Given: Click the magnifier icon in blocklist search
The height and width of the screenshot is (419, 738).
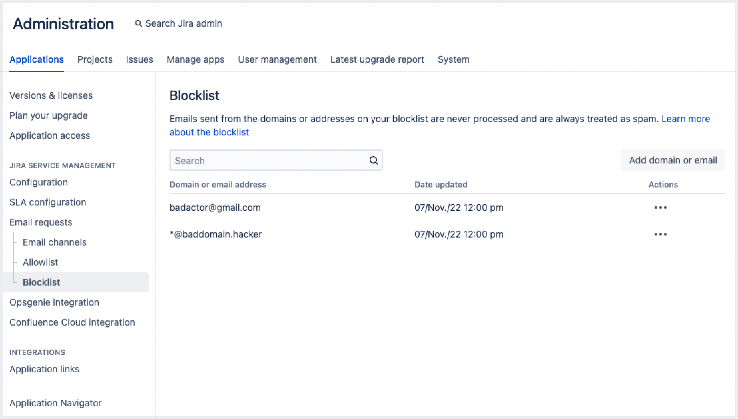Looking at the screenshot, I should tap(374, 160).
